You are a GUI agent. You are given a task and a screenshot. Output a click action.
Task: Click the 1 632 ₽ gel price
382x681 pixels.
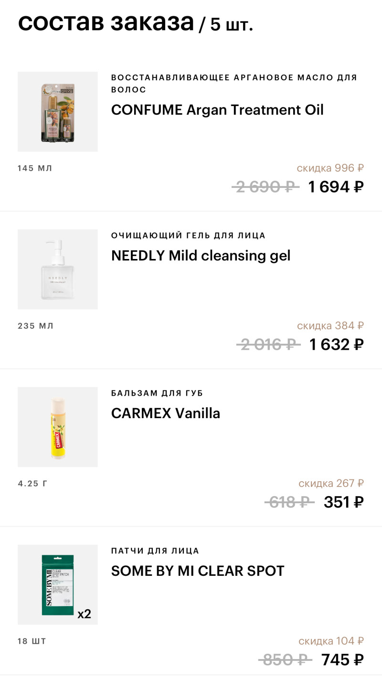(x=336, y=344)
